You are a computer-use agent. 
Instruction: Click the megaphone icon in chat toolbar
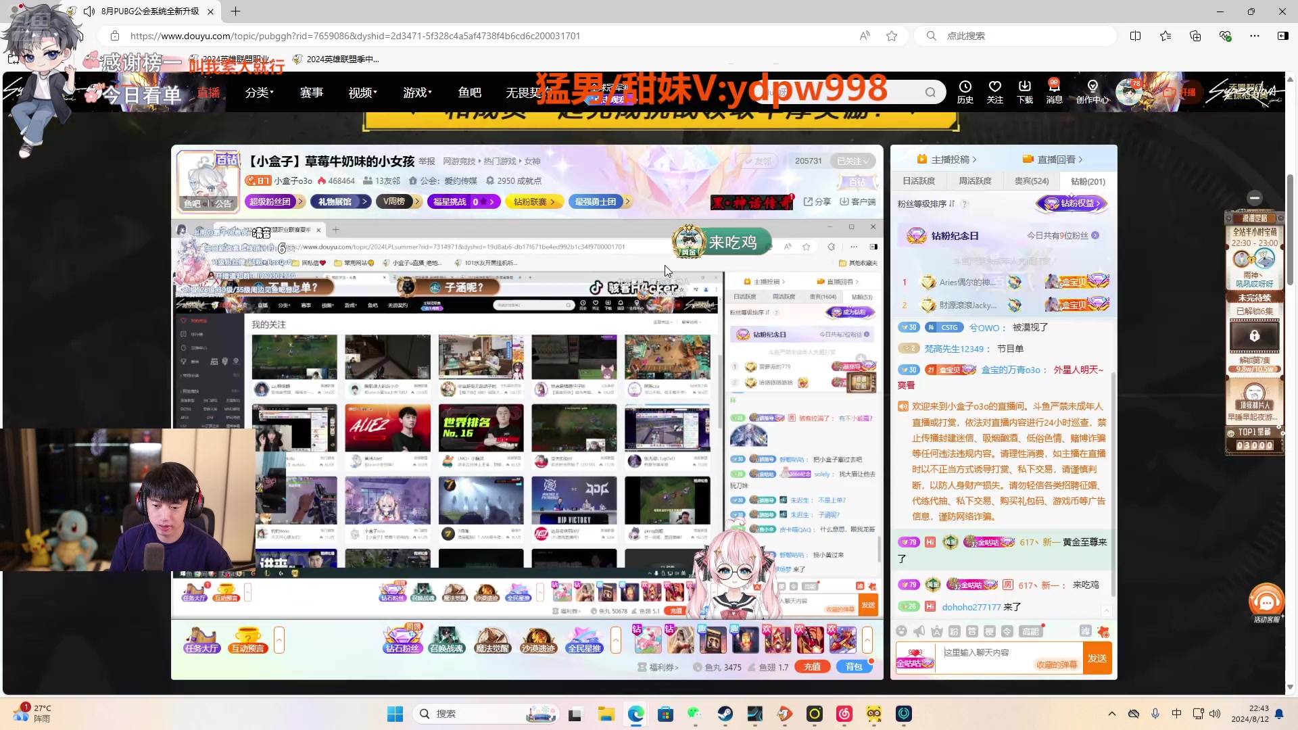pos(919,631)
